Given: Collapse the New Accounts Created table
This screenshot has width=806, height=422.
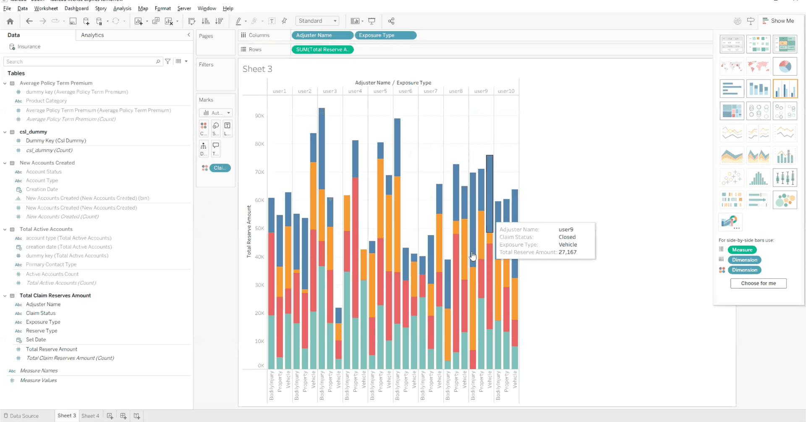Looking at the screenshot, I should (5, 163).
